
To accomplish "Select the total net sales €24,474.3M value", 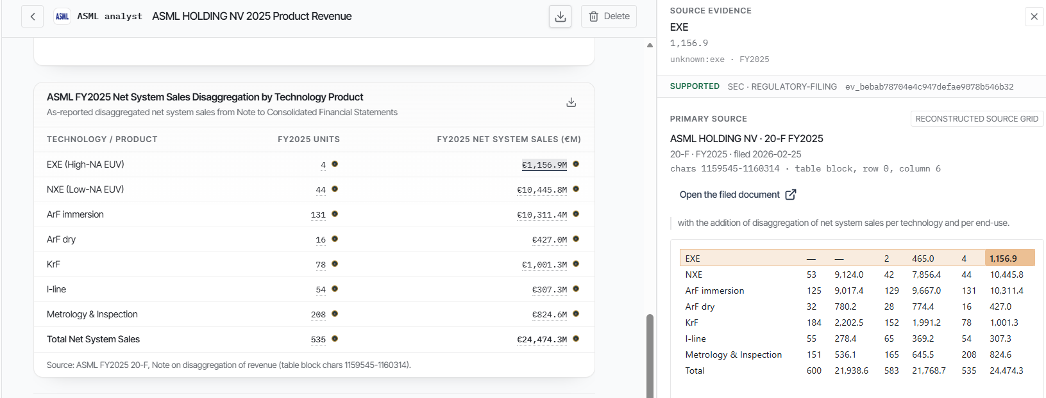I will 542,340.
